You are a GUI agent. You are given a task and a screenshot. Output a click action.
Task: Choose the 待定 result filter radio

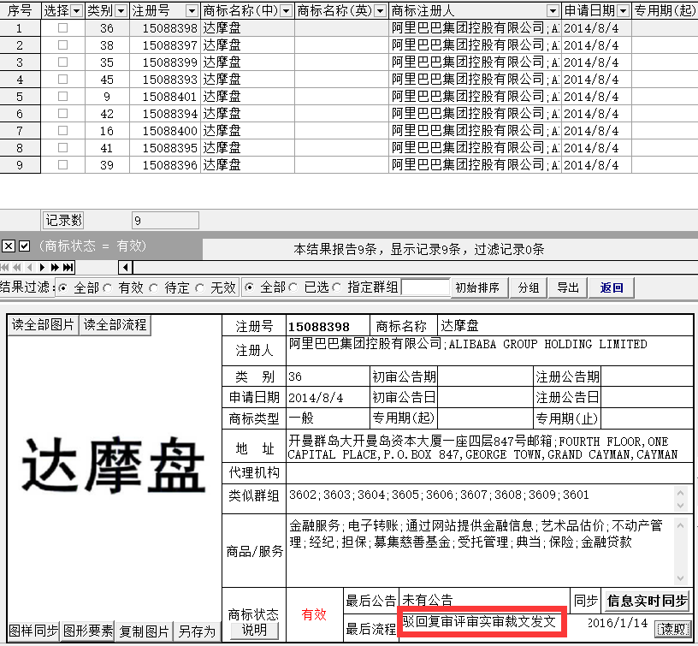click(x=154, y=288)
